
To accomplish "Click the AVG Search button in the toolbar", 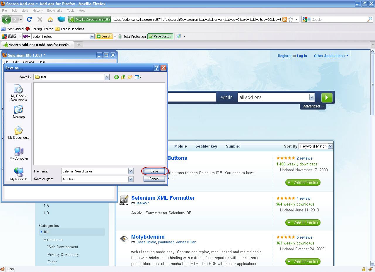I will click(x=104, y=36).
